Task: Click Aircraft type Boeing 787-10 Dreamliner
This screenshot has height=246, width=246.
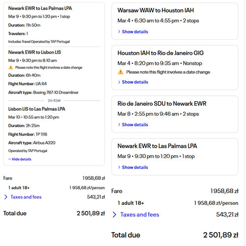Action: [43, 92]
